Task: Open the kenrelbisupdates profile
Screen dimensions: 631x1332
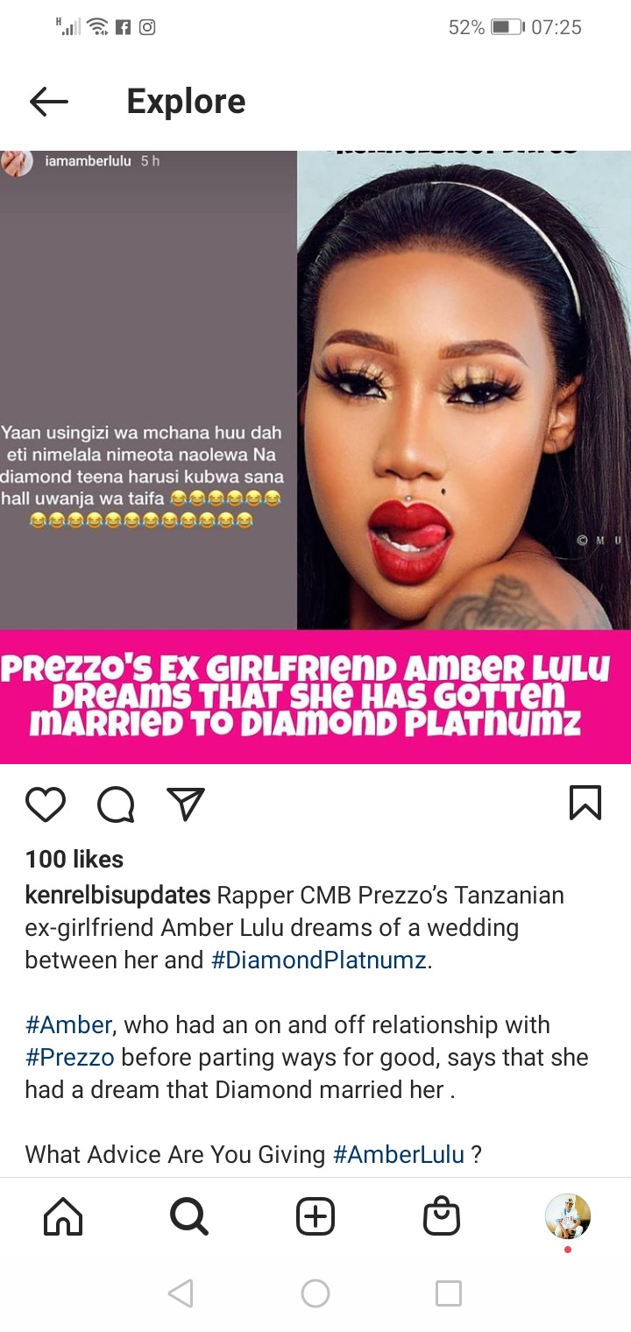Action: click(117, 896)
